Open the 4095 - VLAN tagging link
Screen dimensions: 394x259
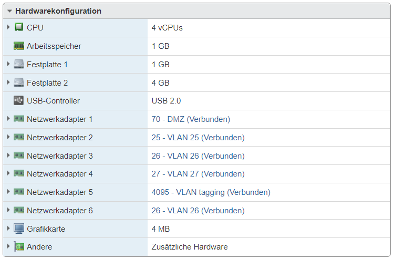click(x=211, y=192)
